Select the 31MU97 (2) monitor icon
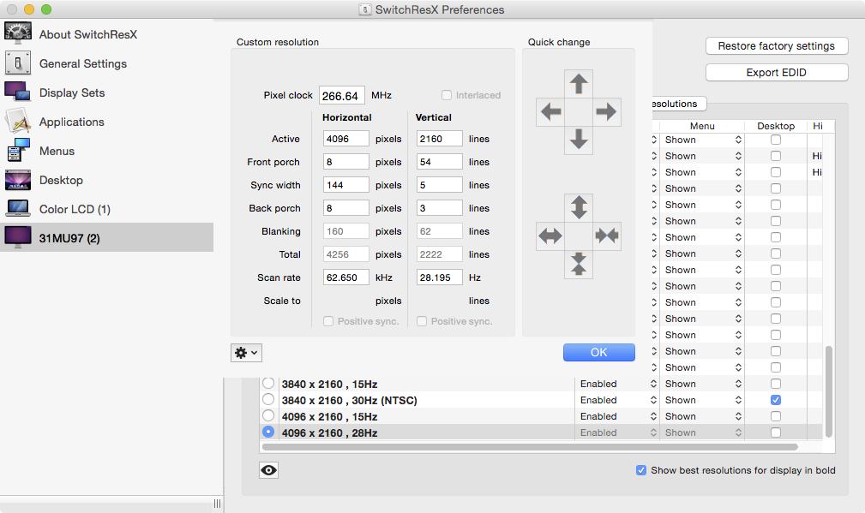Screen dimensions: 865x513 click(x=18, y=237)
